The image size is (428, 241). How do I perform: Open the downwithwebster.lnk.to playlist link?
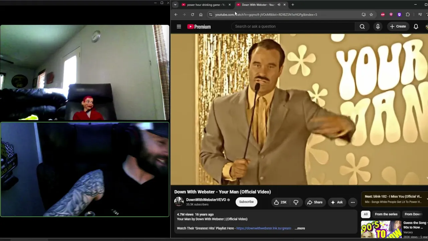click(x=264, y=228)
